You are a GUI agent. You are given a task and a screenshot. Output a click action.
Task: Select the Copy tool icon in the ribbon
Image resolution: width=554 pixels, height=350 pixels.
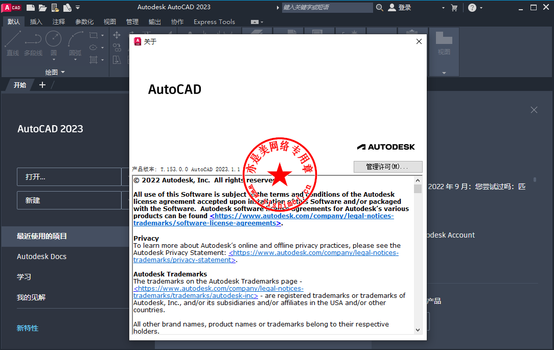click(117, 48)
